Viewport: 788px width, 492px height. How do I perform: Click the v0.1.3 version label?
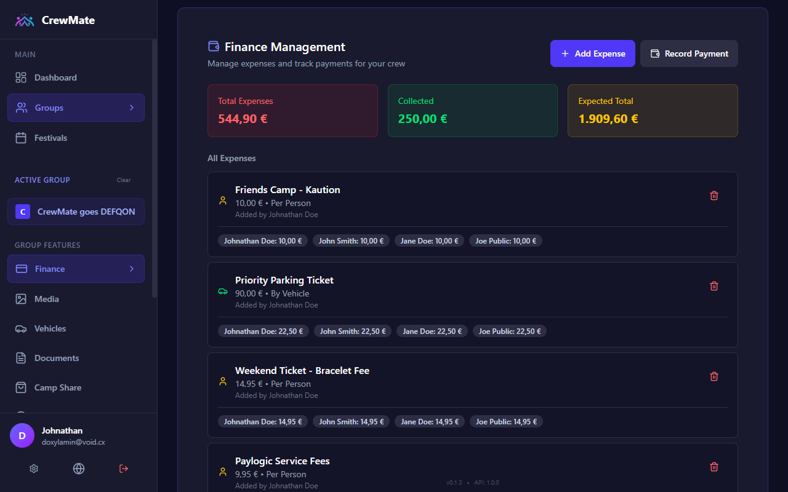[454, 483]
